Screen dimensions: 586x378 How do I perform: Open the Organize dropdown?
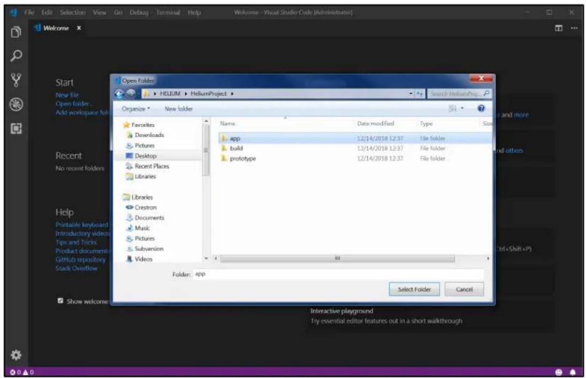(x=136, y=109)
